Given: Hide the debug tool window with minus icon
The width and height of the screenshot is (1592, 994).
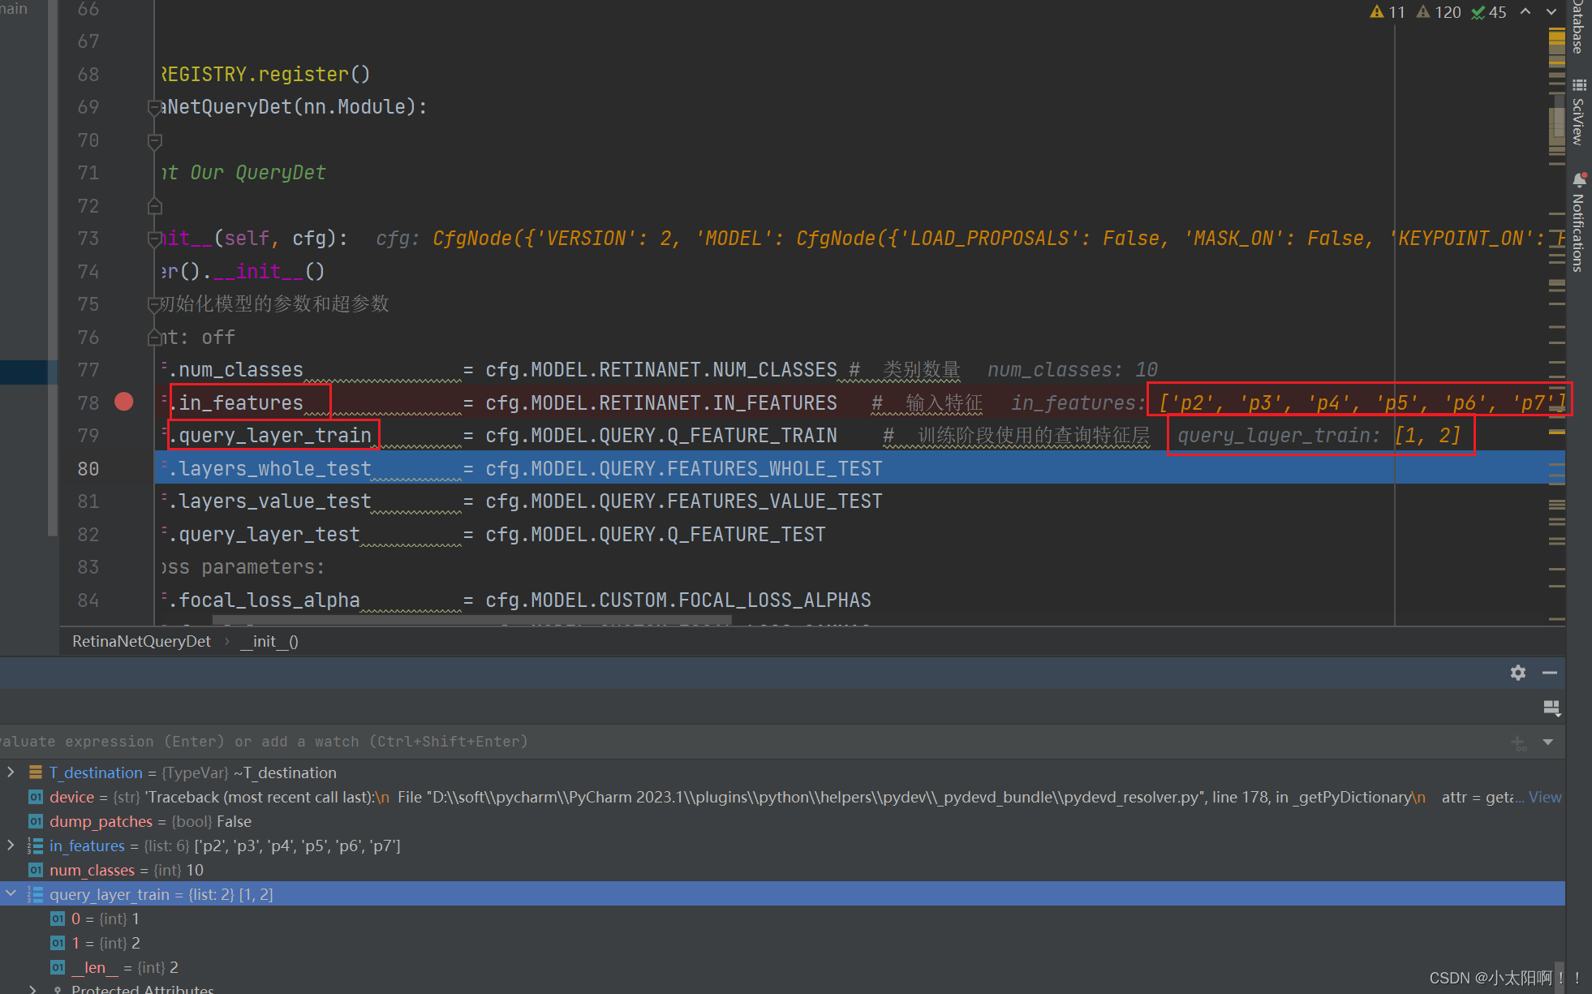Looking at the screenshot, I should point(1550,673).
